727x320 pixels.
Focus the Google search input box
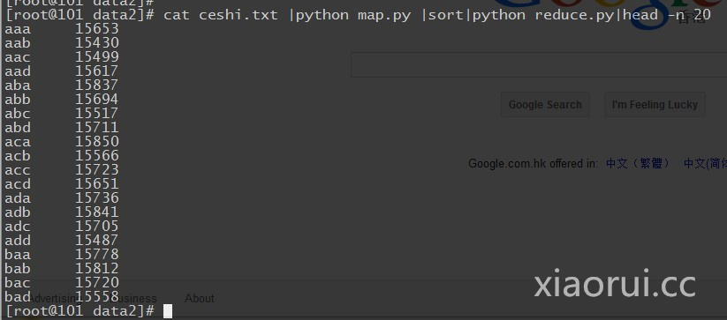pos(539,64)
